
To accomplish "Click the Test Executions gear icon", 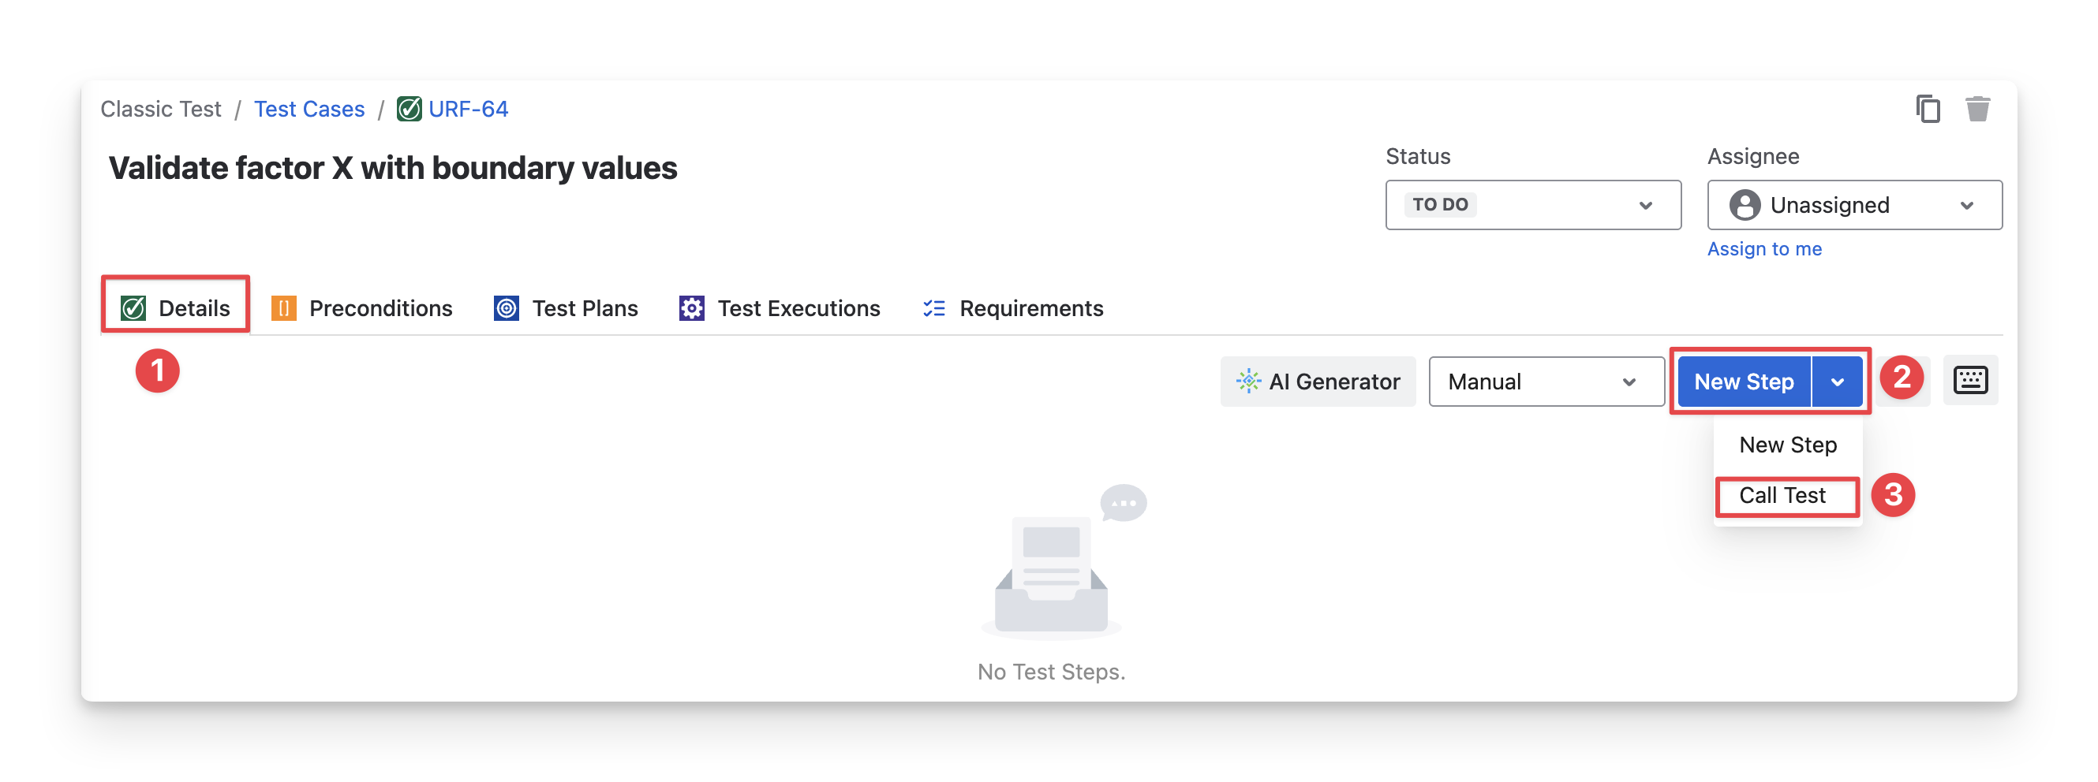I will coord(691,308).
